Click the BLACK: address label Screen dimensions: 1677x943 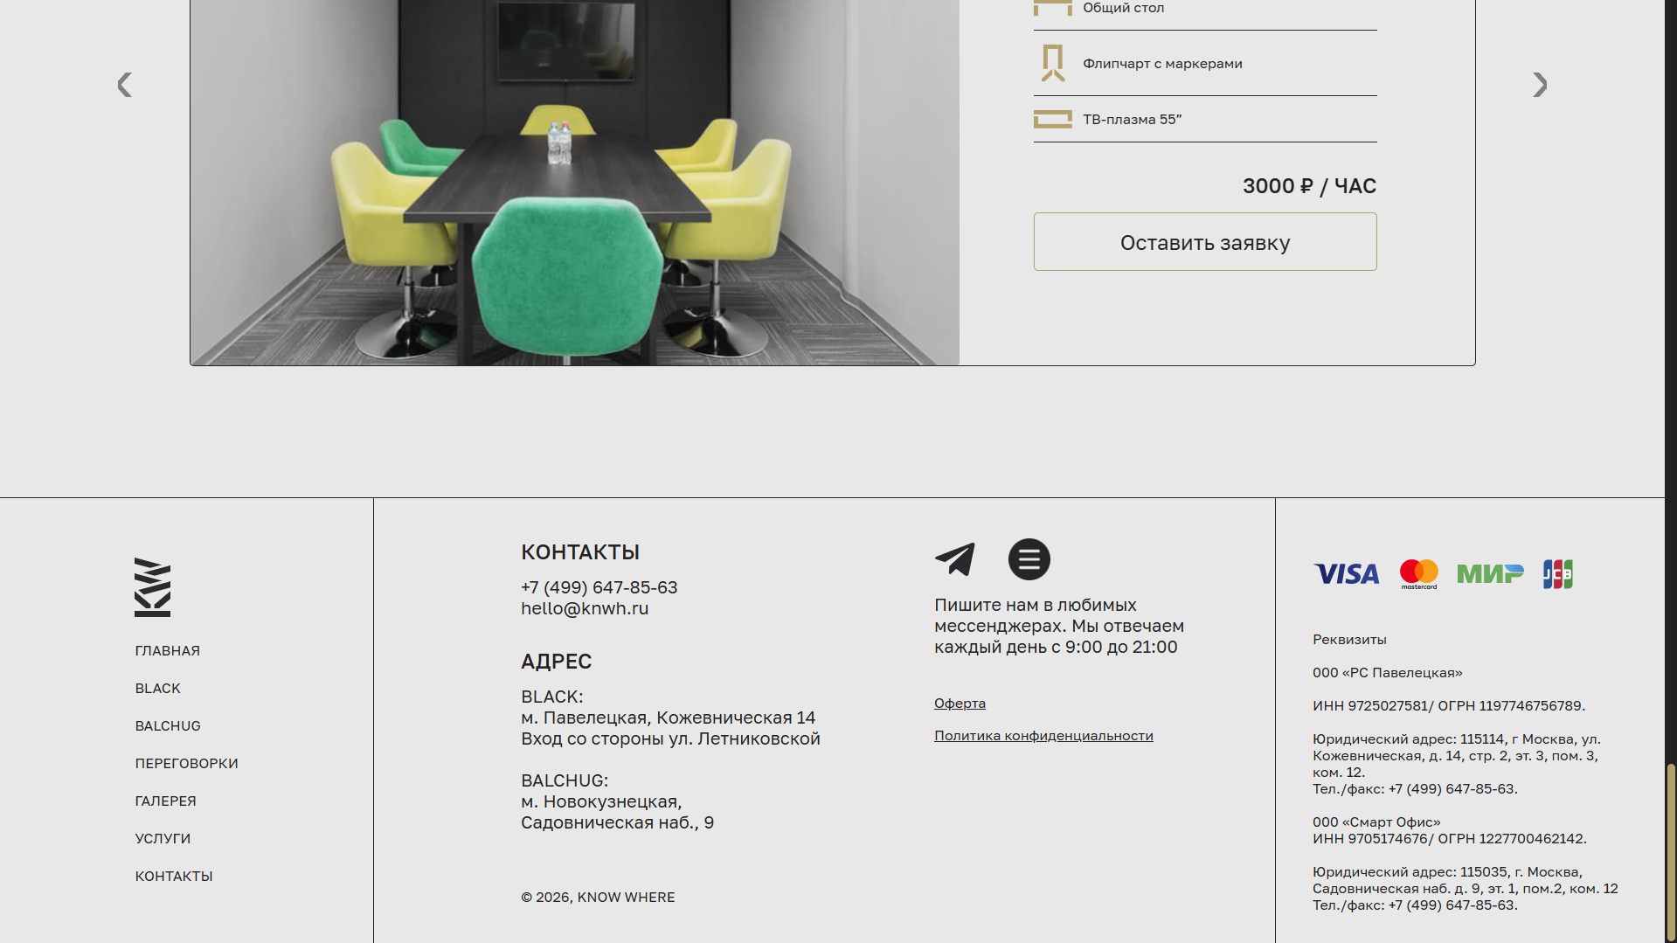551,697
